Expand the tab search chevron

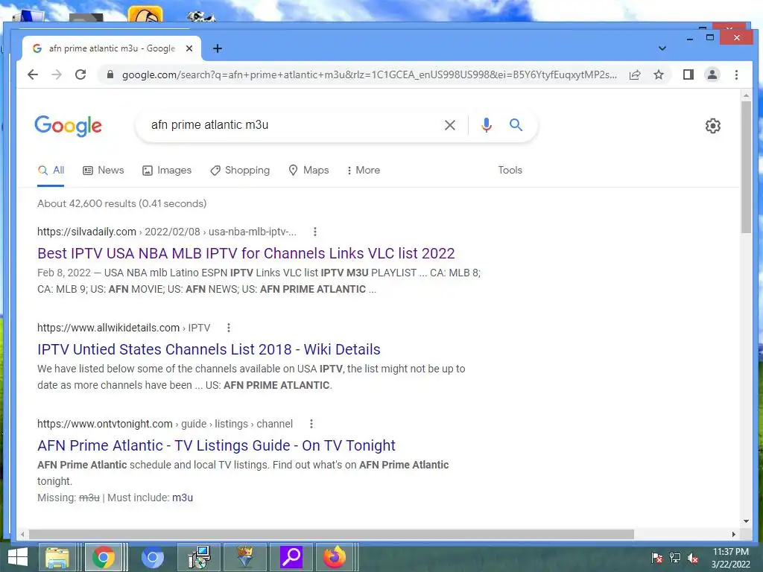[662, 48]
